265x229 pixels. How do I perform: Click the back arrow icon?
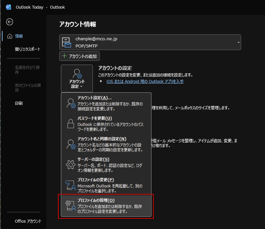point(10,22)
